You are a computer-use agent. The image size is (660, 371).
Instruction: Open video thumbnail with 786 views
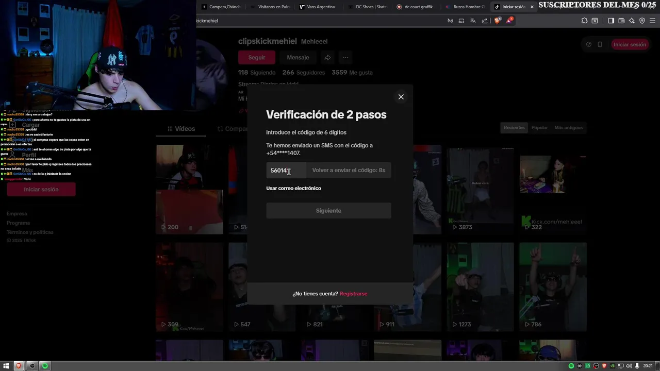click(x=553, y=287)
